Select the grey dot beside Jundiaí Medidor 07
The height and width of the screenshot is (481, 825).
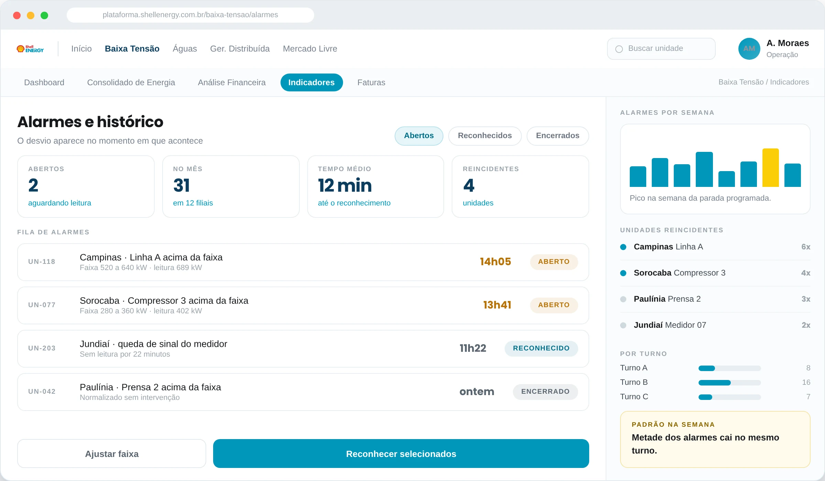coord(623,325)
